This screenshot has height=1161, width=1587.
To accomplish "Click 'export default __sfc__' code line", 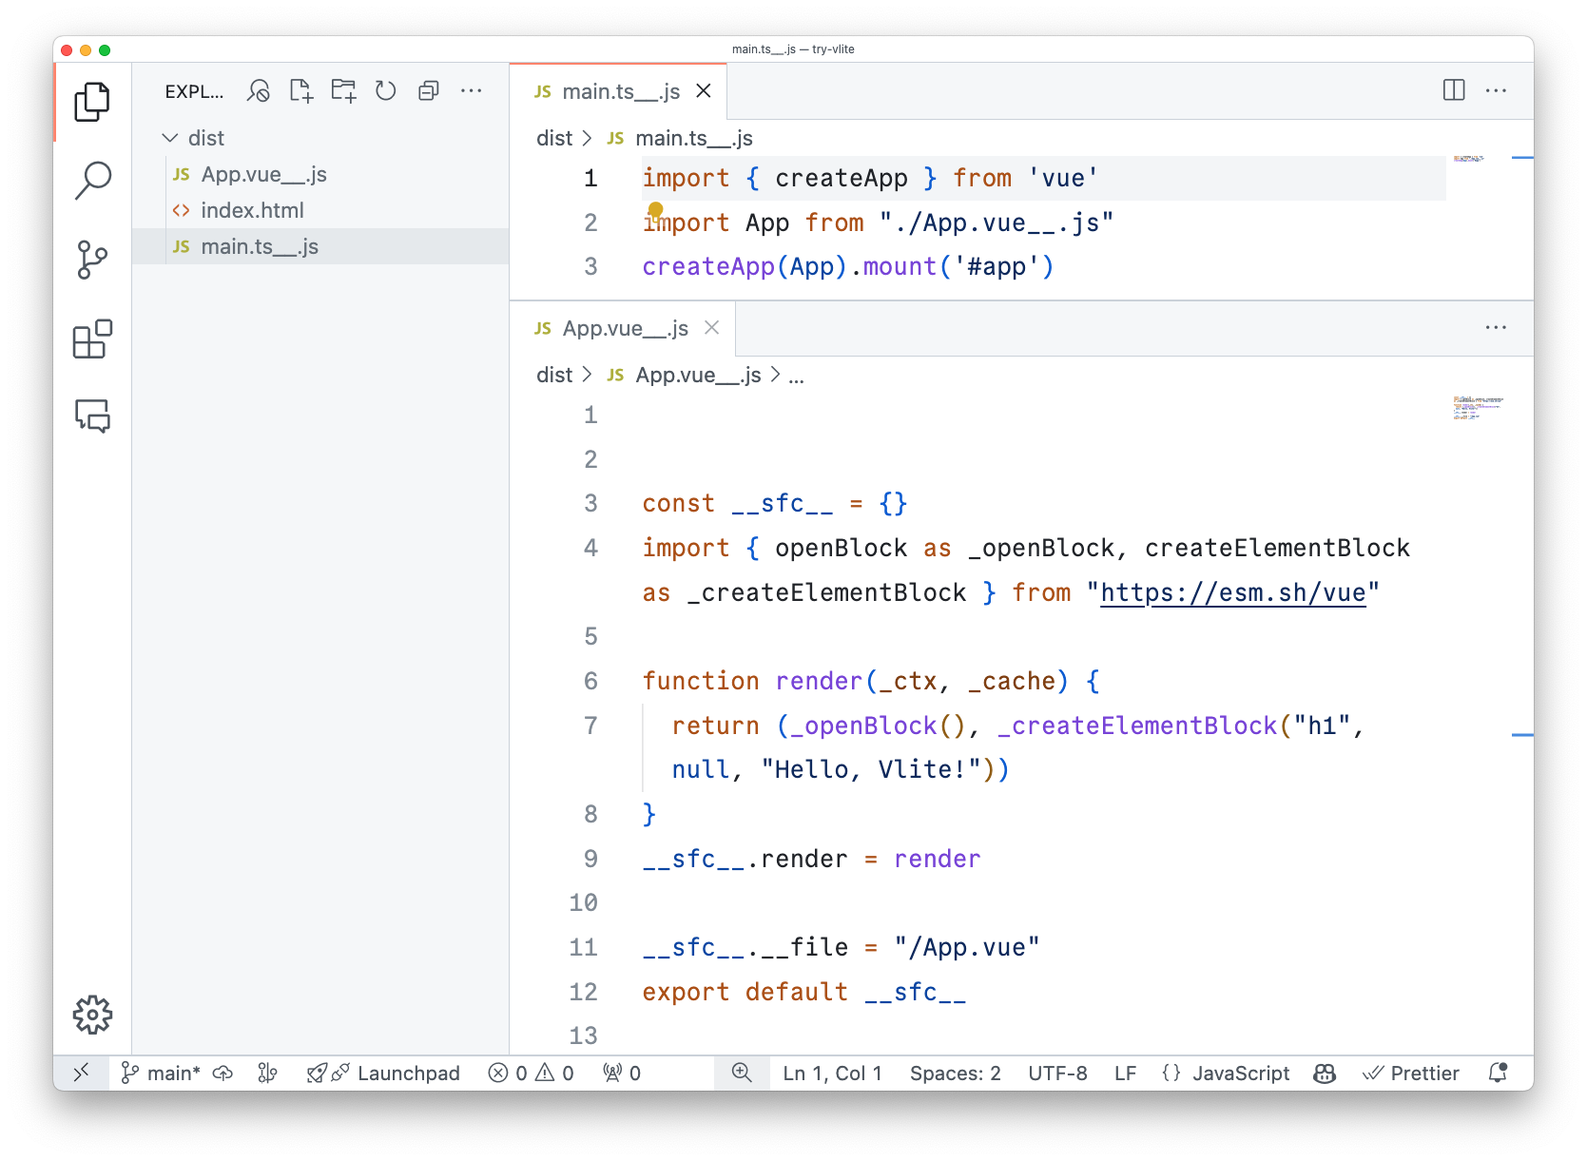I will coord(803,992).
